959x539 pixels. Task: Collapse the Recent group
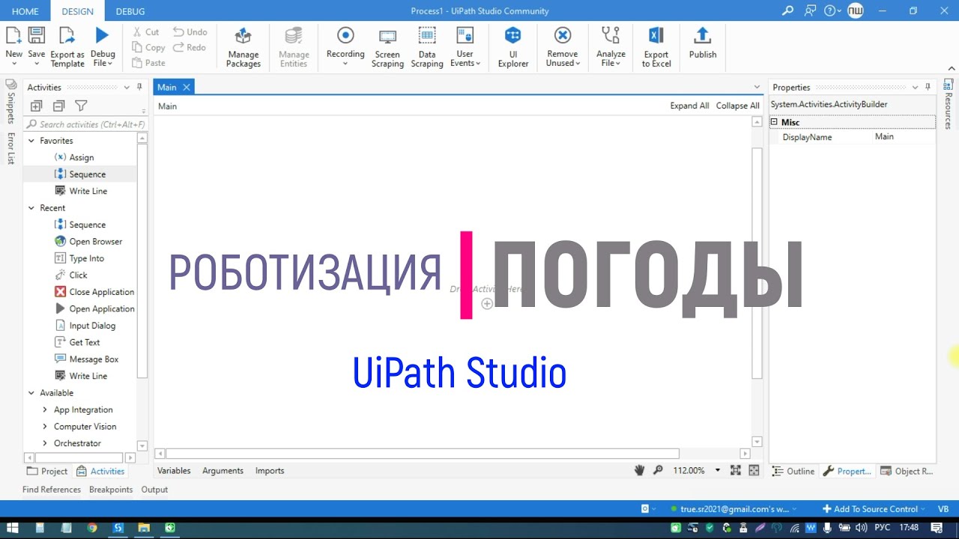[x=31, y=208]
